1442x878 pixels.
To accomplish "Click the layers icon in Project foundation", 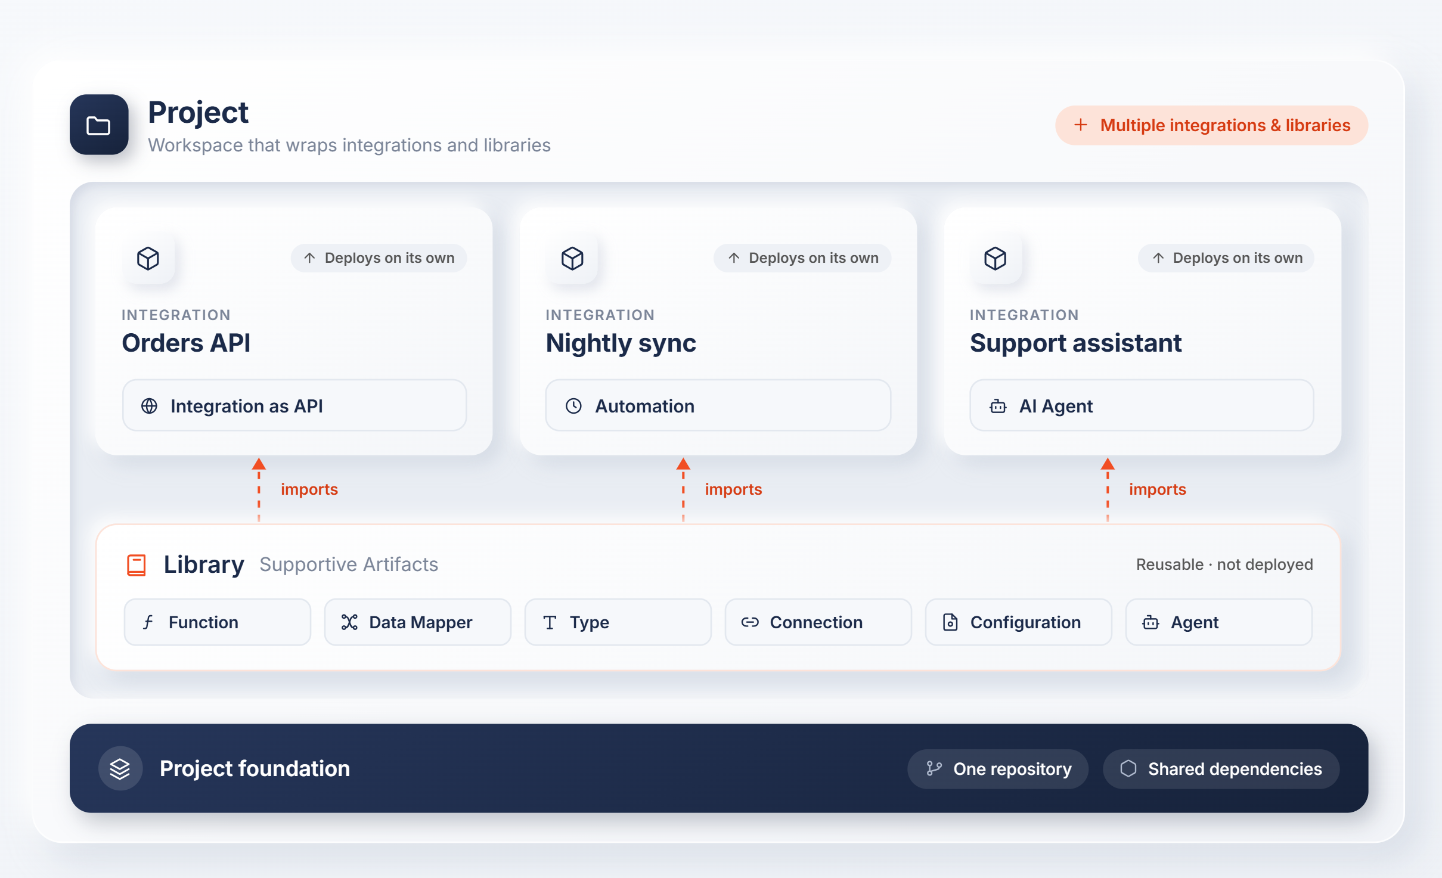I will [120, 769].
